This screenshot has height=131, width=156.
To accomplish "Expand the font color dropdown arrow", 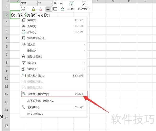I will 44,9.
